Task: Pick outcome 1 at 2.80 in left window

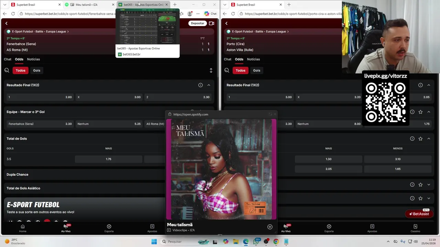Action: (x=40, y=97)
